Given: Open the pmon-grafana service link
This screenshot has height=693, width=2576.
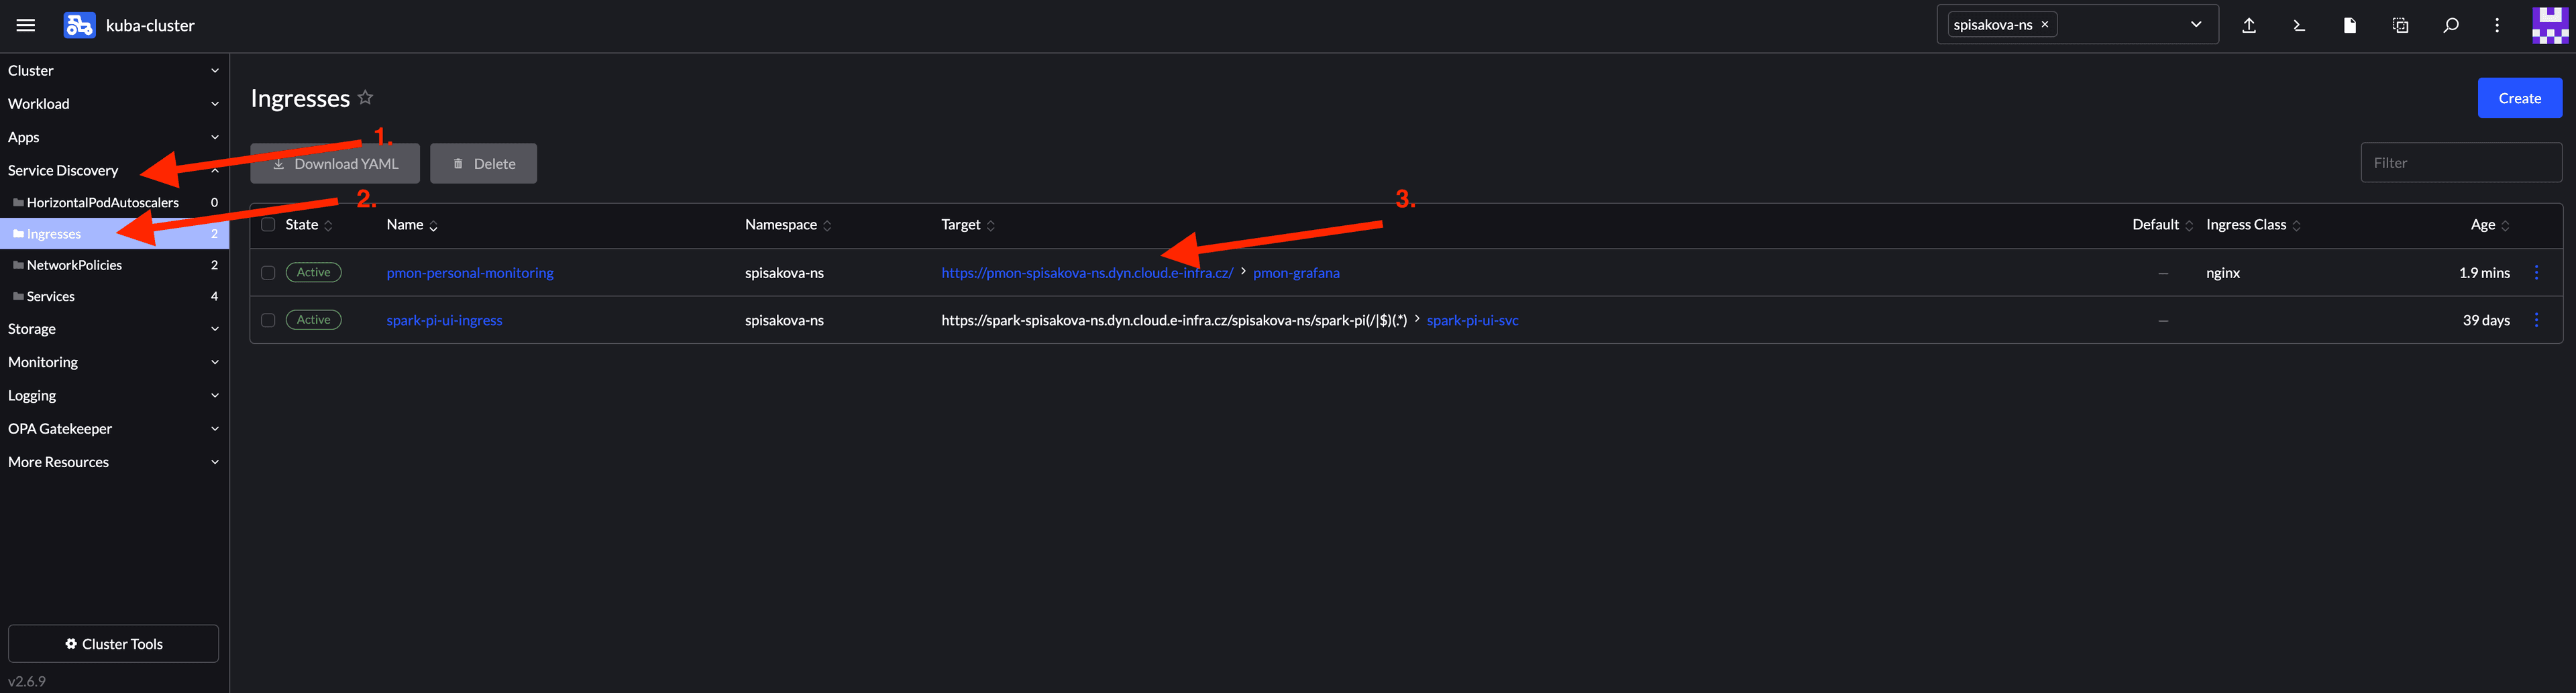Looking at the screenshot, I should click(x=1295, y=273).
